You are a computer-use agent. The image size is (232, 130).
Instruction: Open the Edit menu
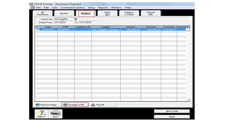click(x=46, y=8)
